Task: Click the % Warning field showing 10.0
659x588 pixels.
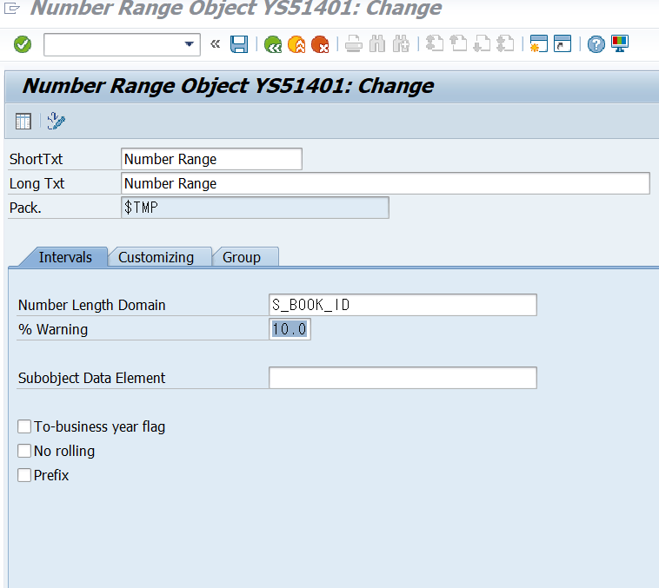Action: [290, 329]
